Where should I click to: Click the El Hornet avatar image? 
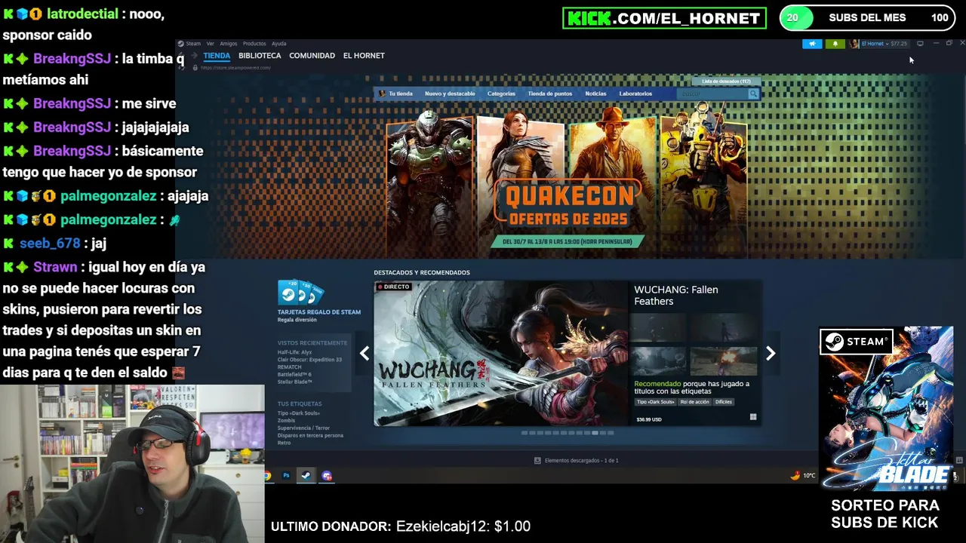[x=854, y=44]
